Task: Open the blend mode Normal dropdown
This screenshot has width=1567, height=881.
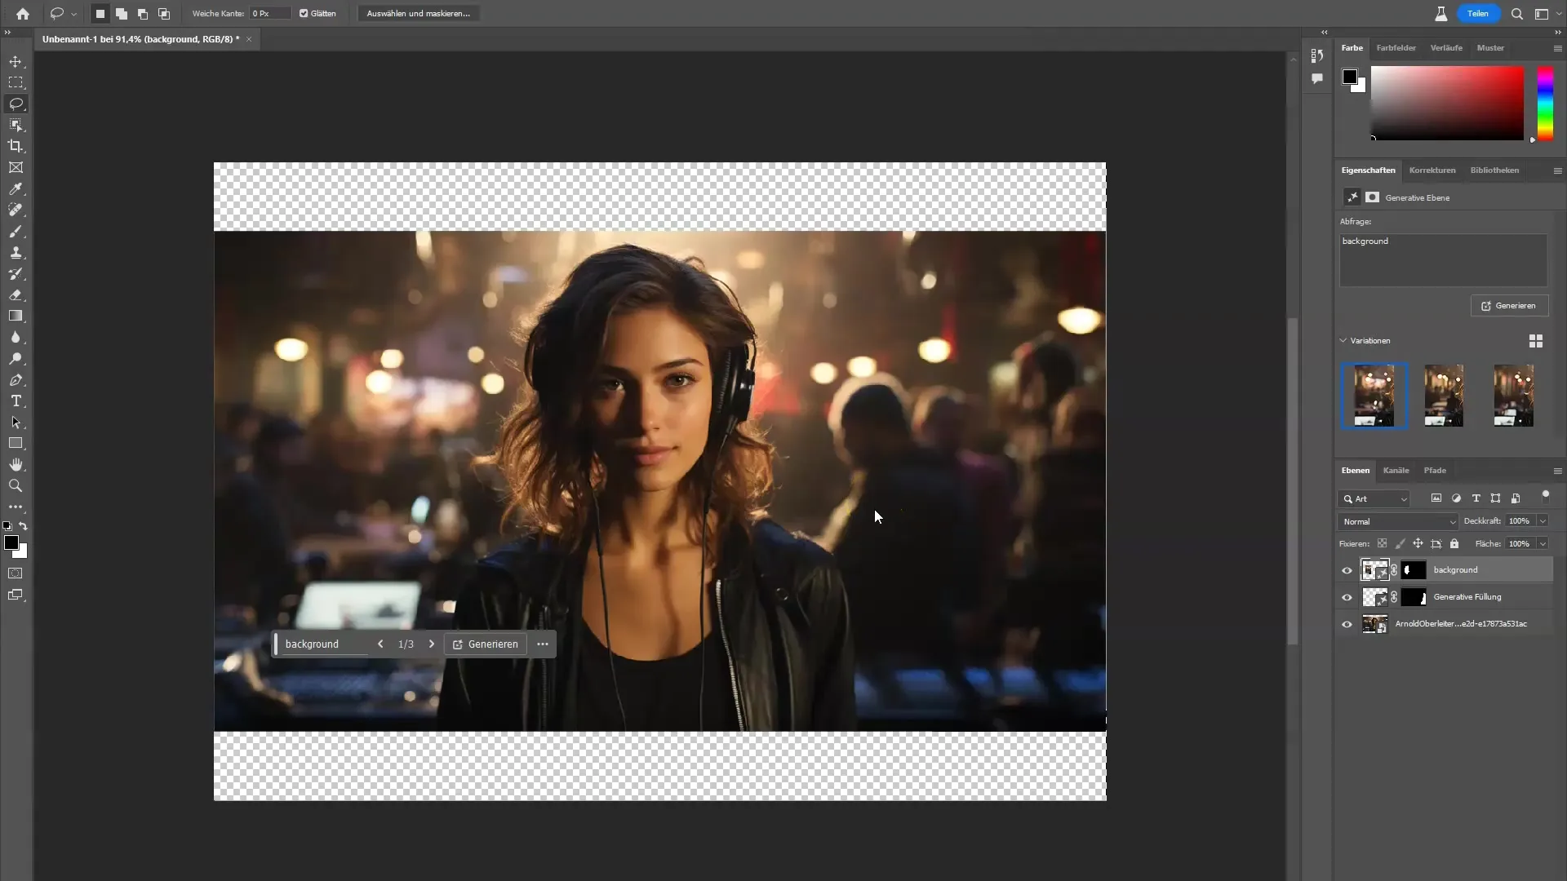Action: coord(1397,521)
